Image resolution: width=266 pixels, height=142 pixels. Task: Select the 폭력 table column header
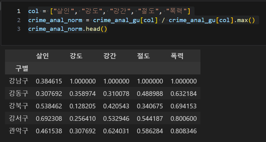[x=177, y=56]
